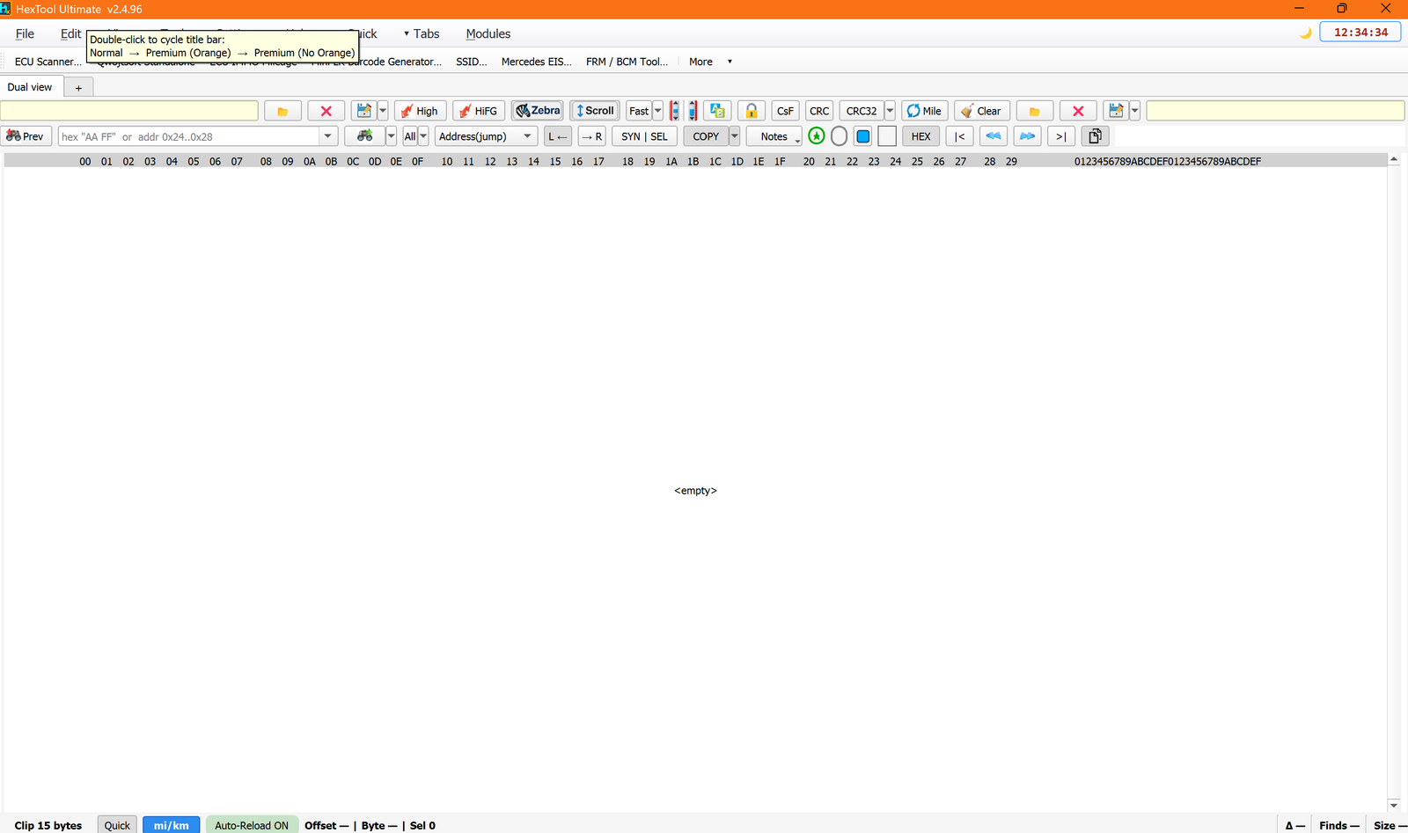Toggle the padlock lock icon

(x=752, y=111)
